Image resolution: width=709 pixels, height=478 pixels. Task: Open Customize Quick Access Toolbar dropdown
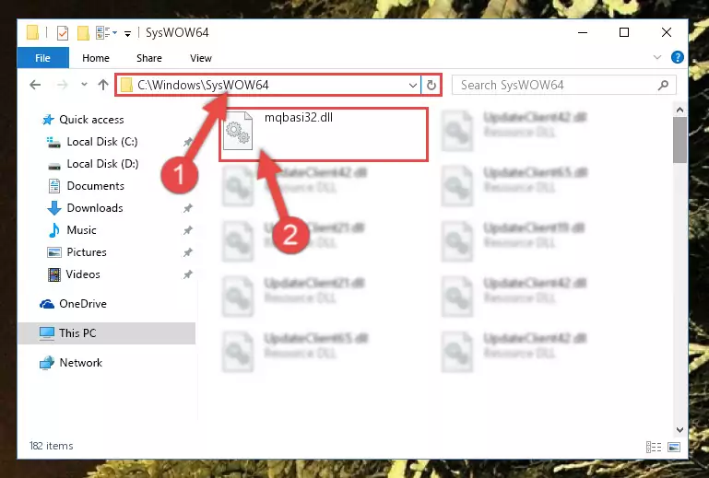(128, 33)
